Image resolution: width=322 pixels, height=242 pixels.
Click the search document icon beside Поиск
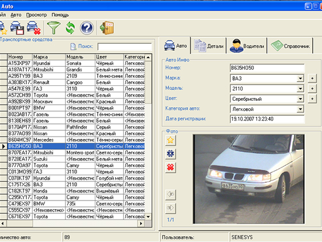[74, 47]
